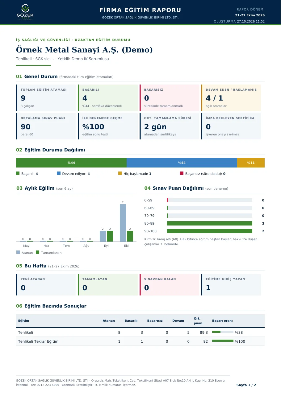Click the %100 success bar for Tehlikeli Tekrar Eğitimi
Viewport: 281px width, 397px height.
[223, 341]
